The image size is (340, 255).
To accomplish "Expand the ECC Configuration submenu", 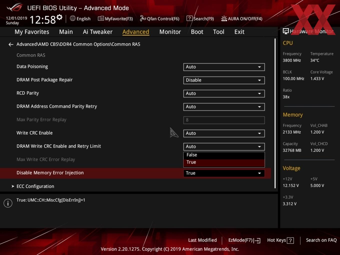I will 35,186.
